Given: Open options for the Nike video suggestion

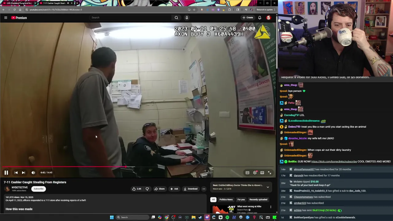Looking at the screenshot, I should (x=270, y=207).
